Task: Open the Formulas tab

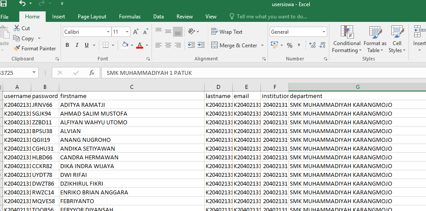Action: click(x=130, y=17)
